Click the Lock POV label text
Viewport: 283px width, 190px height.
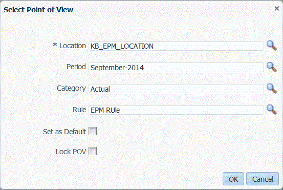coord(71,152)
